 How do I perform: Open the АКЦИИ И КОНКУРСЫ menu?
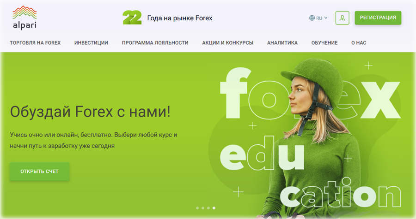pyautogui.click(x=227, y=43)
